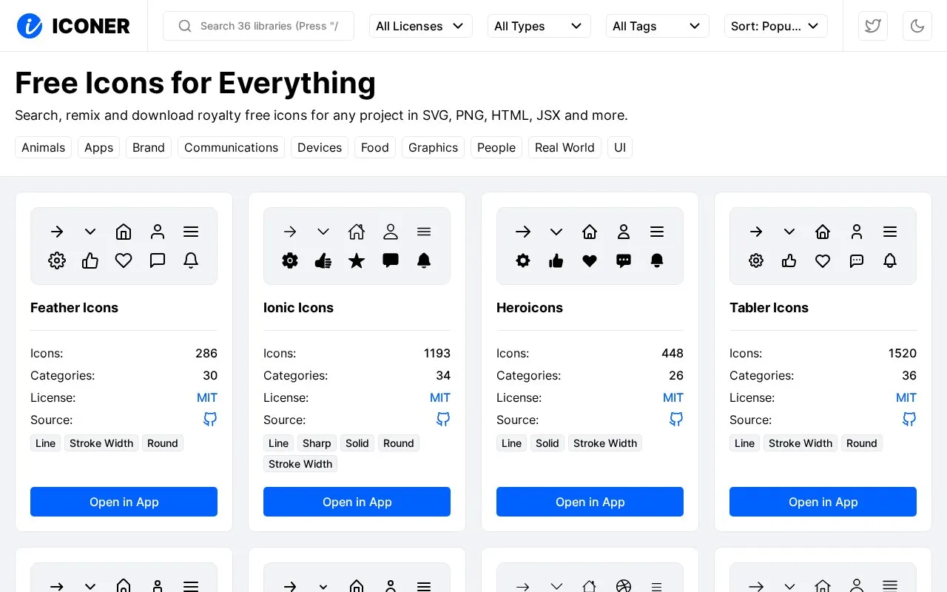Open Ionic Icons in App
The height and width of the screenshot is (592, 947).
[357, 502]
